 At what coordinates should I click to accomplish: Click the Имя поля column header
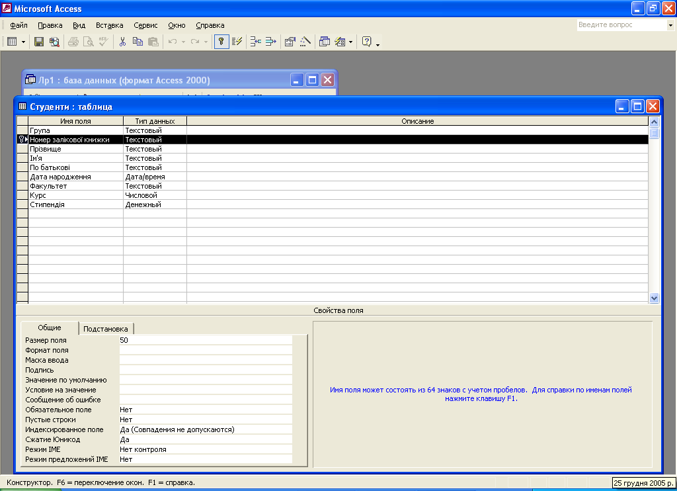coord(75,121)
